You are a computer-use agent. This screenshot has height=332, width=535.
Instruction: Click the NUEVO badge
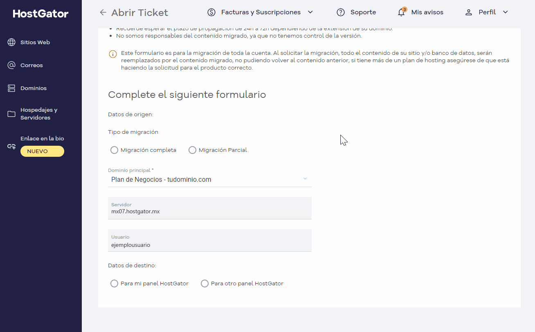point(42,151)
